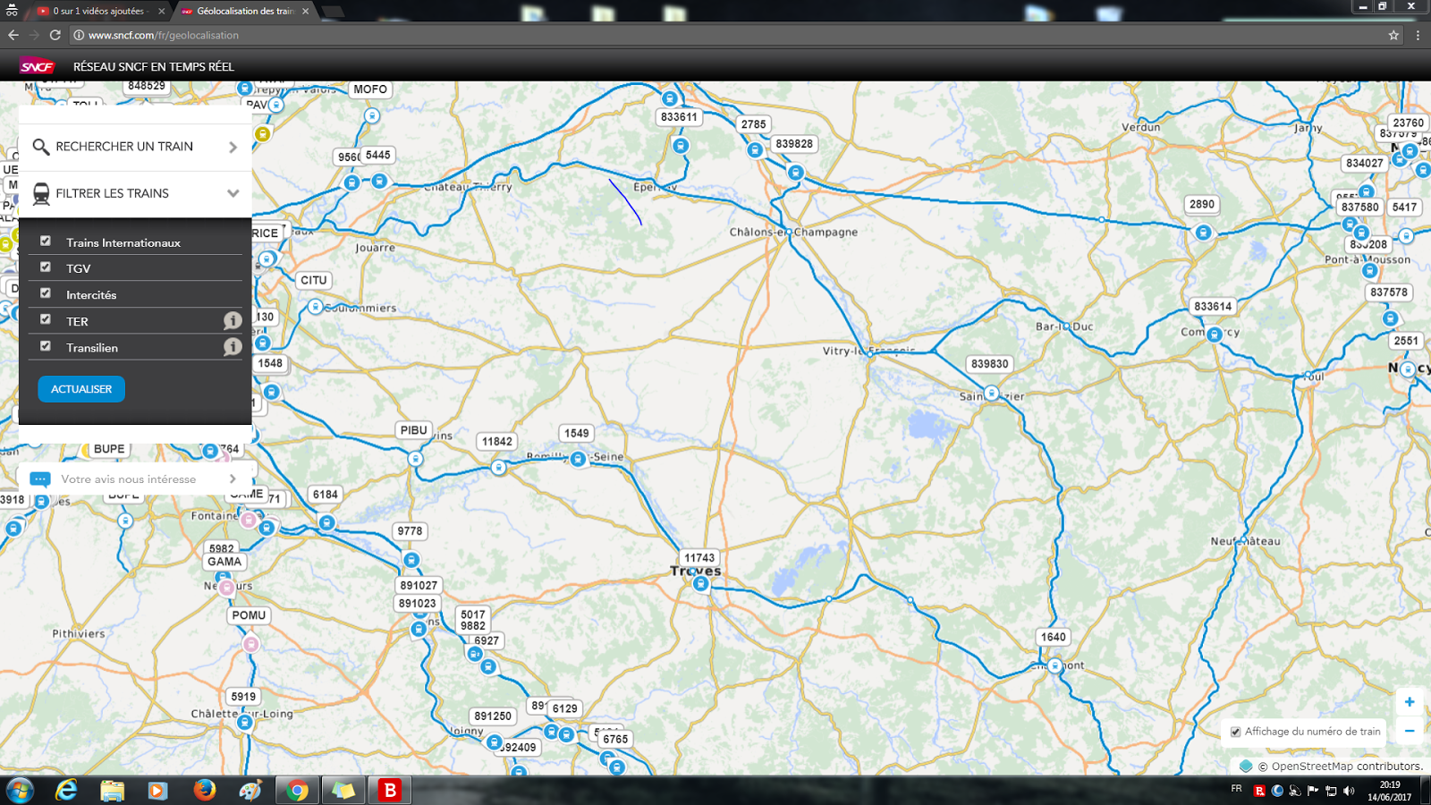
Task: Click the magnifier icon beside Rechercher un train
Action: [x=40, y=146]
